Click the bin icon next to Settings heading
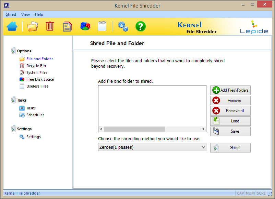This screenshot has height=199, width=275. click(13, 129)
